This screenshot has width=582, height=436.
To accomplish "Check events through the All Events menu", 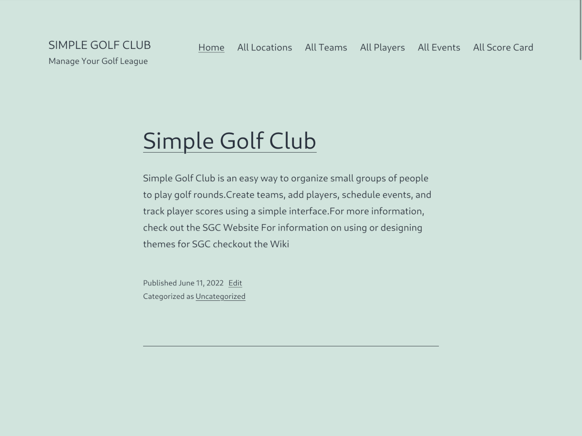I will (438, 47).
